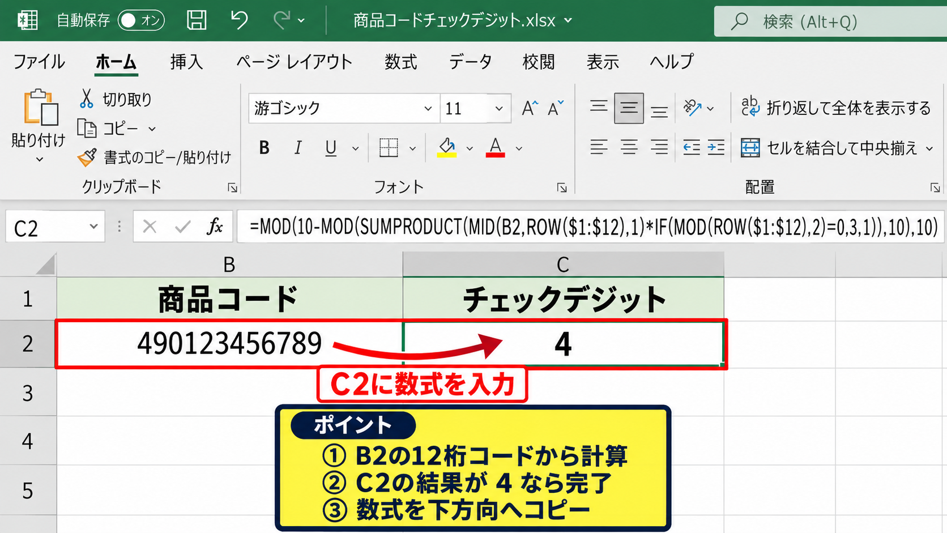The height and width of the screenshot is (533, 947).
Task: Click the borders grid icon
Action: coord(389,148)
